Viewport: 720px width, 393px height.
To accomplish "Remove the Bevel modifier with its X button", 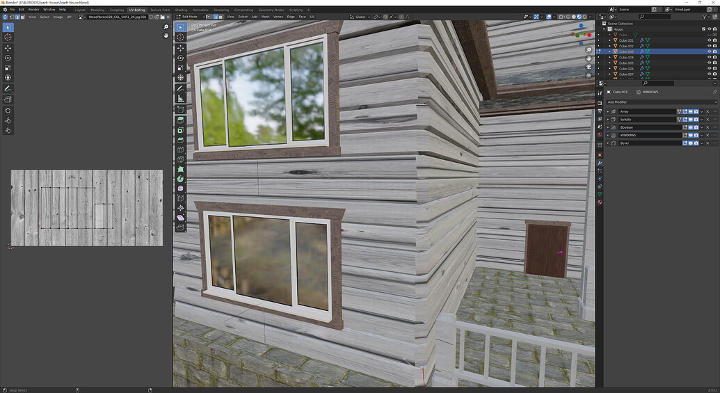I will [707, 143].
